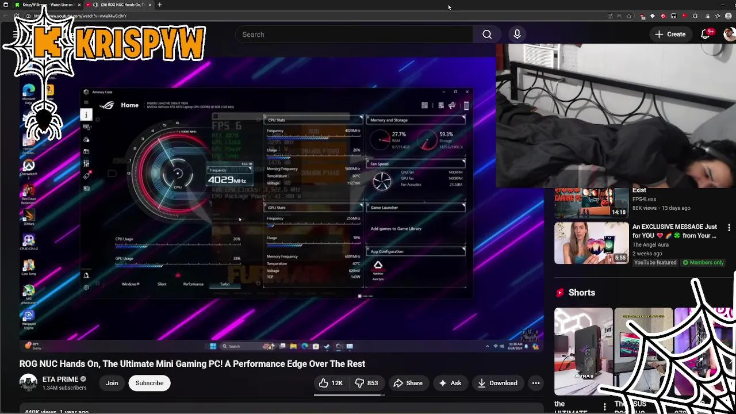
Task: Dislike the video with the 853 thumbs-down
Action: pyautogui.click(x=366, y=383)
